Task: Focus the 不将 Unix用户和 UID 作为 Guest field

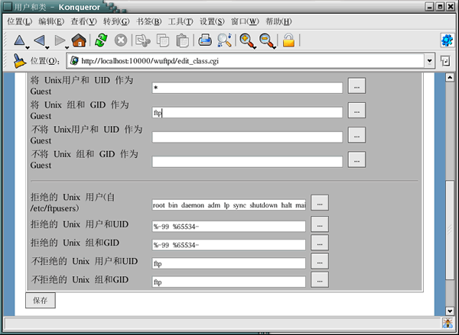Action: (247, 137)
